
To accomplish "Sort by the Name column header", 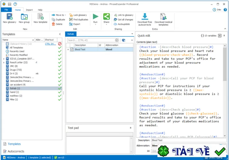I will (18, 40).
